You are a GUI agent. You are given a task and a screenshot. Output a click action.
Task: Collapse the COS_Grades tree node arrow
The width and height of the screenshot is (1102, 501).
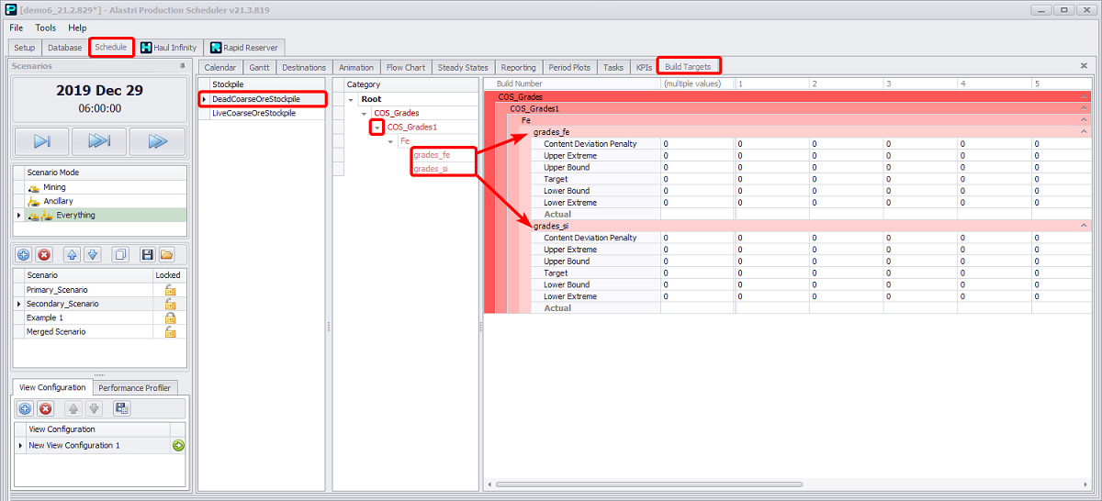[364, 113]
